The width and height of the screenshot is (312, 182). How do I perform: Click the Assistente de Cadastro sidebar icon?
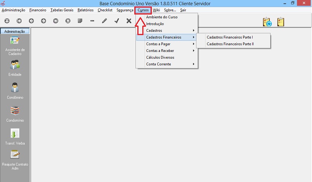[15, 40]
